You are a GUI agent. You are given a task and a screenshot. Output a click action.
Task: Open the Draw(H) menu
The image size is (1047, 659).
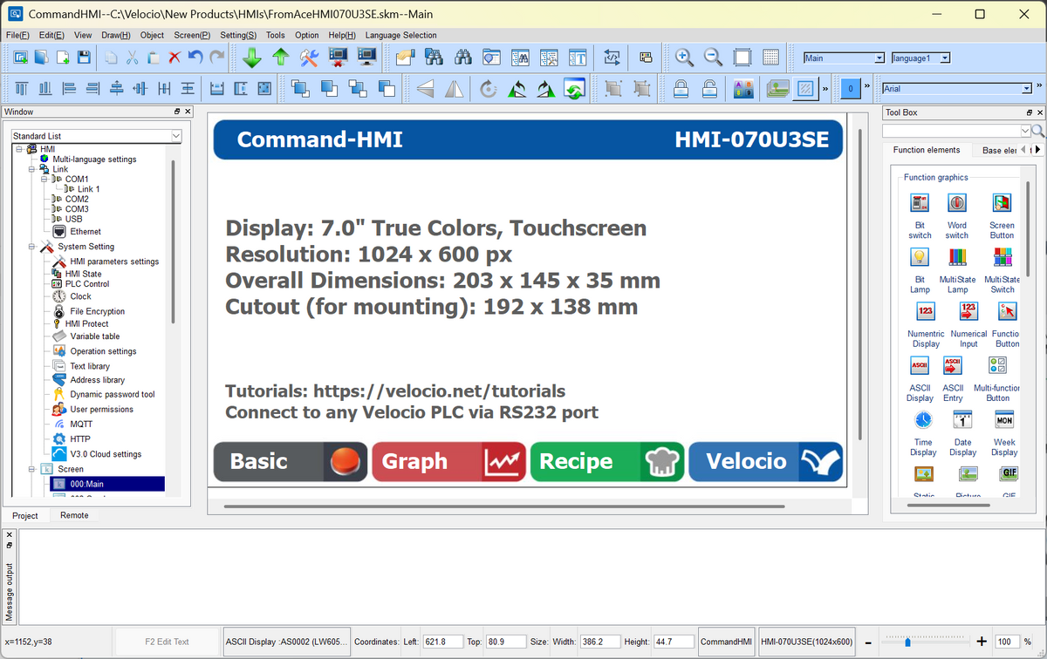pos(116,35)
